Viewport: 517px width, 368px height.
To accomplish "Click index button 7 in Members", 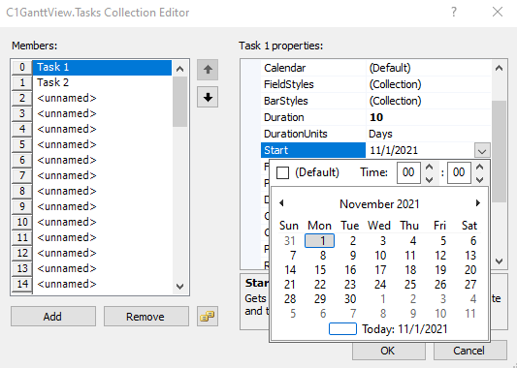I will [x=21, y=175].
